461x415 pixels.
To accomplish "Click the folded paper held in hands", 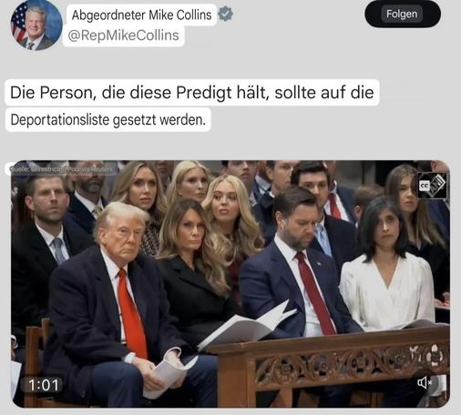I will tap(167, 378).
